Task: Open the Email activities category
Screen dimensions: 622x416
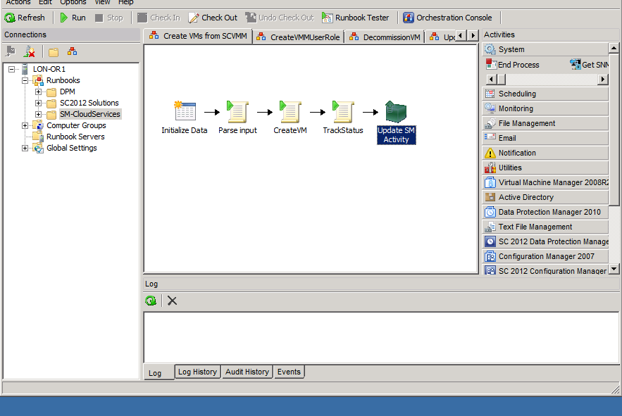Action: tap(545, 138)
